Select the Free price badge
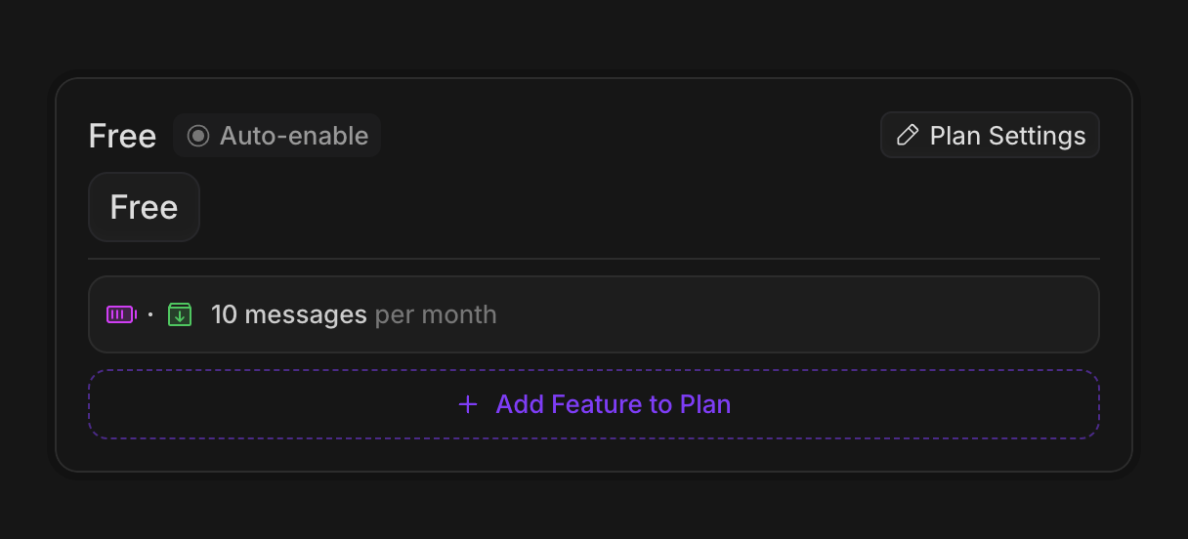 [x=144, y=207]
